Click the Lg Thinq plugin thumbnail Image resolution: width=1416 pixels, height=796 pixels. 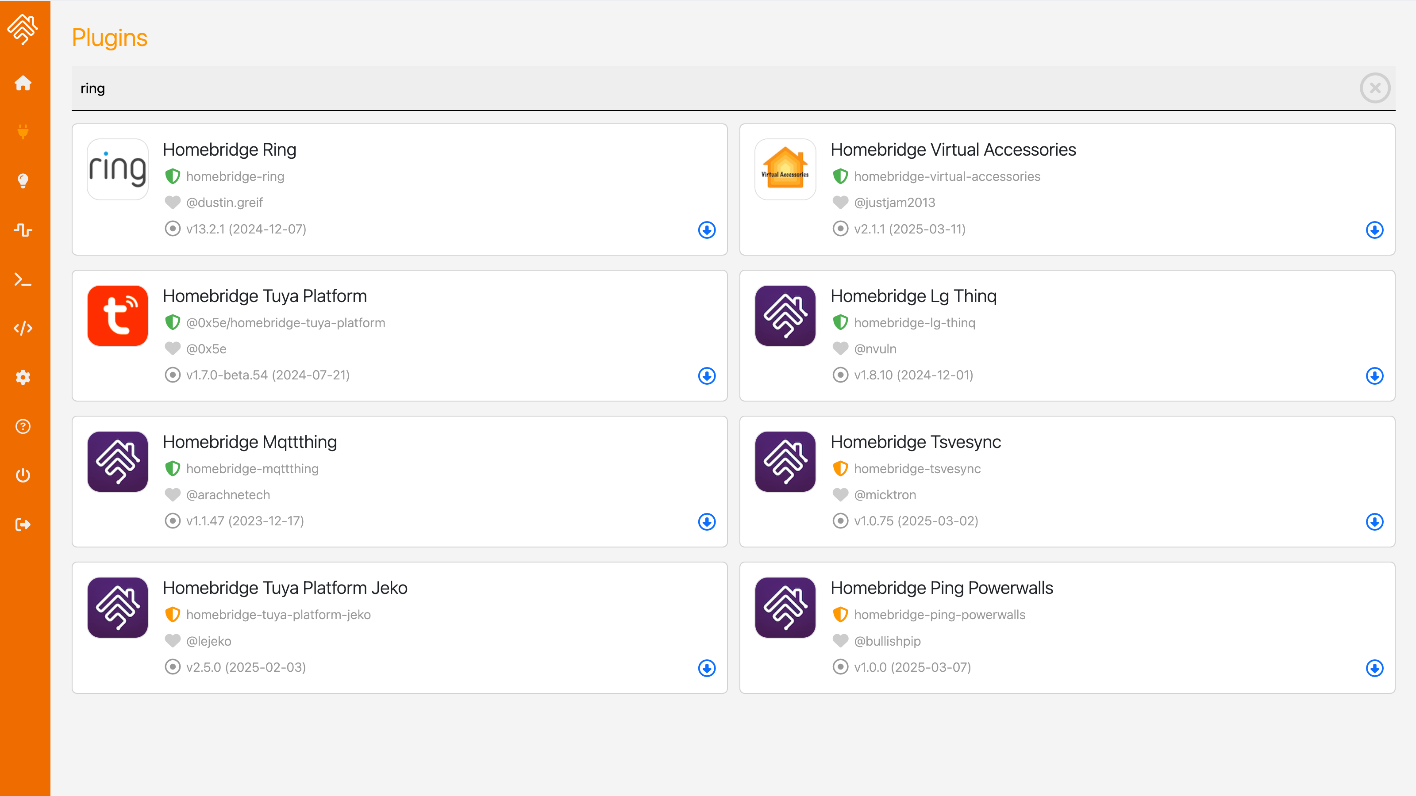(785, 315)
